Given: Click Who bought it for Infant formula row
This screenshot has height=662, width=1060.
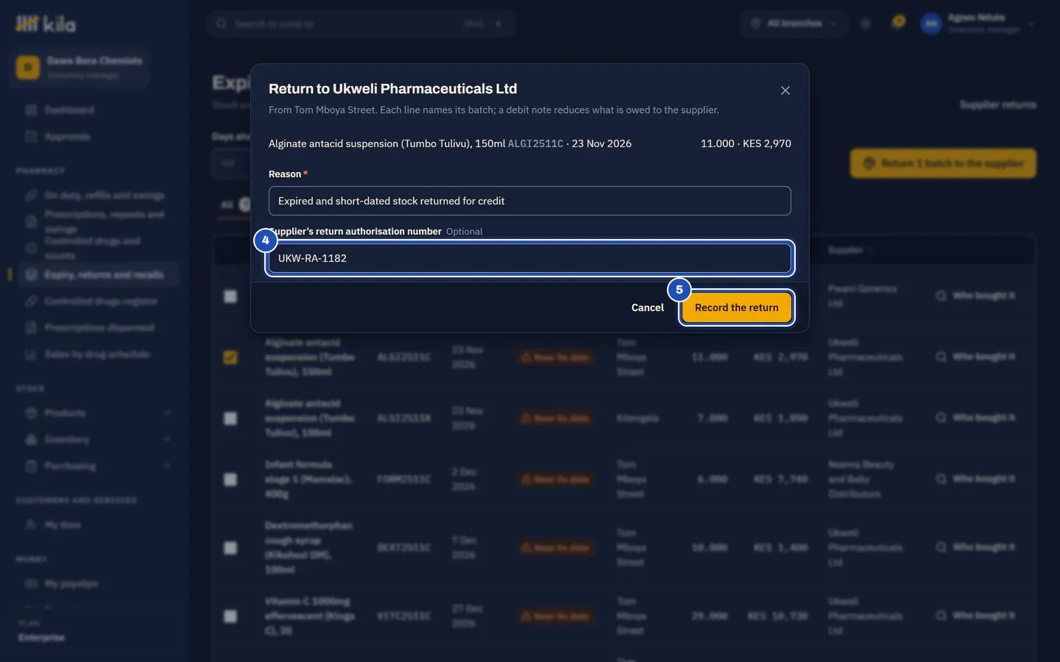Looking at the screenshot, I should coord(976,480).
